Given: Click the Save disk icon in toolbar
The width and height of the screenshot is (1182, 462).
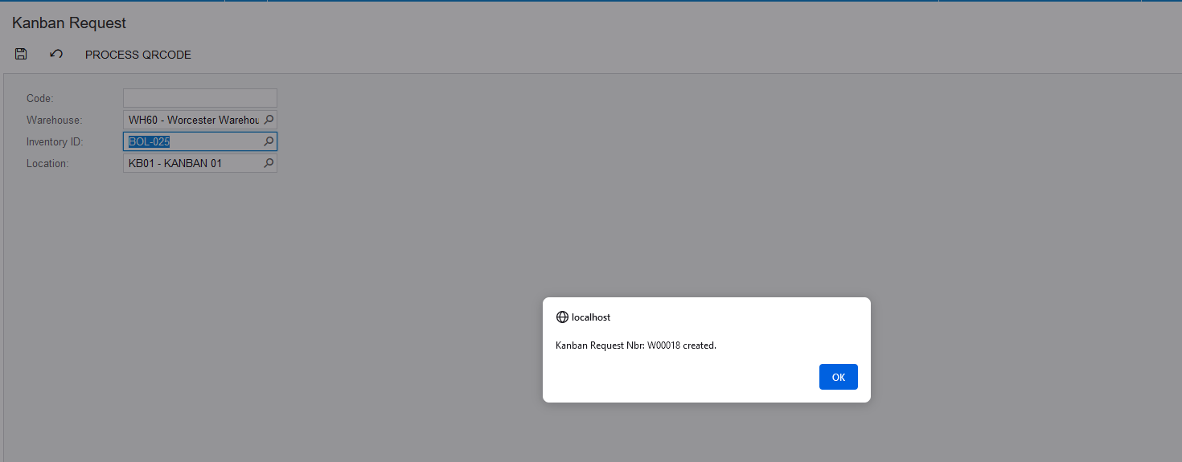Looking at the screenshot, I should coord(21,54).
